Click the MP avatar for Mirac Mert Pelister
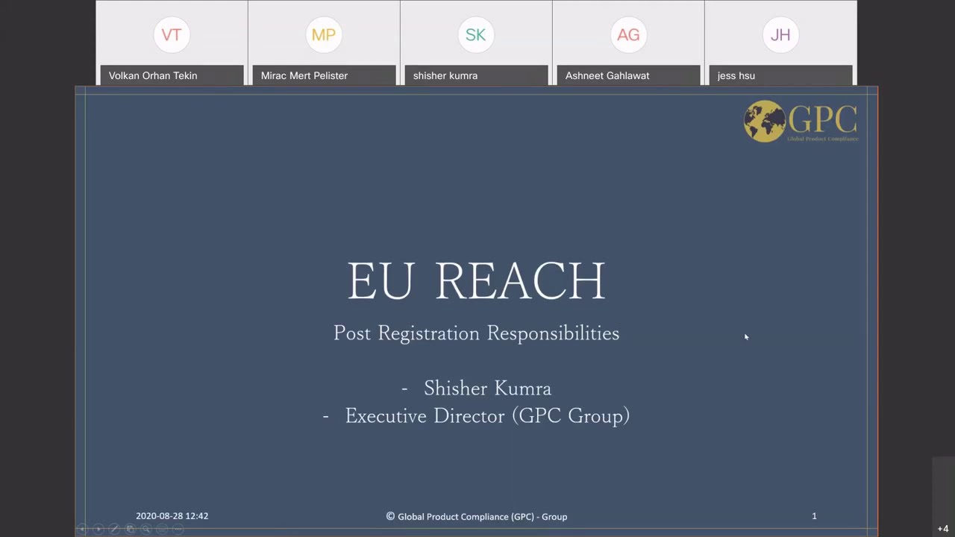This screenshot has height=537, width=955. coord(324,35)
